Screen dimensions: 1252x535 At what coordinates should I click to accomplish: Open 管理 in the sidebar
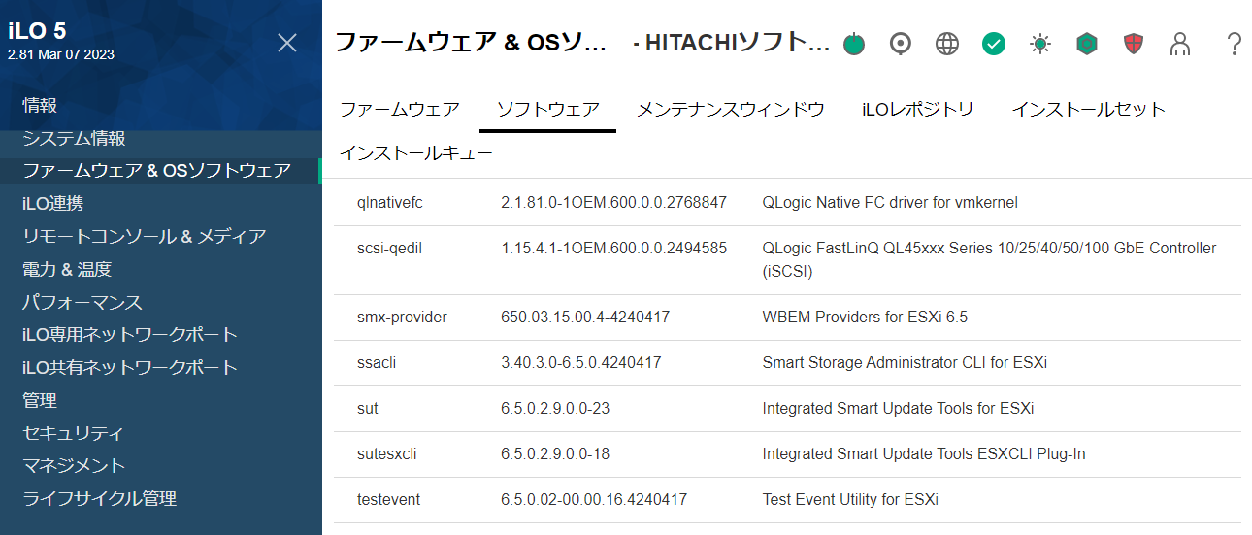(40, 400)
